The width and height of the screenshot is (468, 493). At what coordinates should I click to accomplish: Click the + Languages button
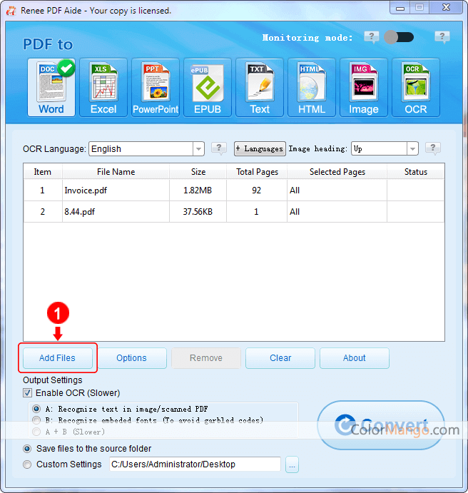[260, 148]
